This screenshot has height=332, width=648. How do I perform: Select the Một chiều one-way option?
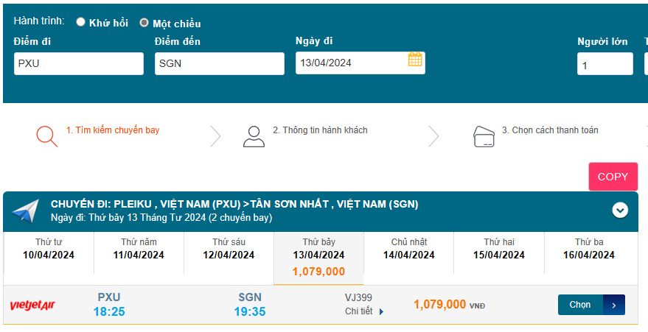tap(144, 23)
